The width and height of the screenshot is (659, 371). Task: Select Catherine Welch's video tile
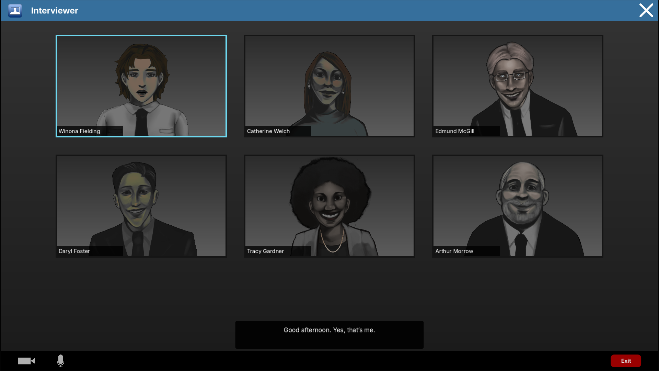coord(329,86)
